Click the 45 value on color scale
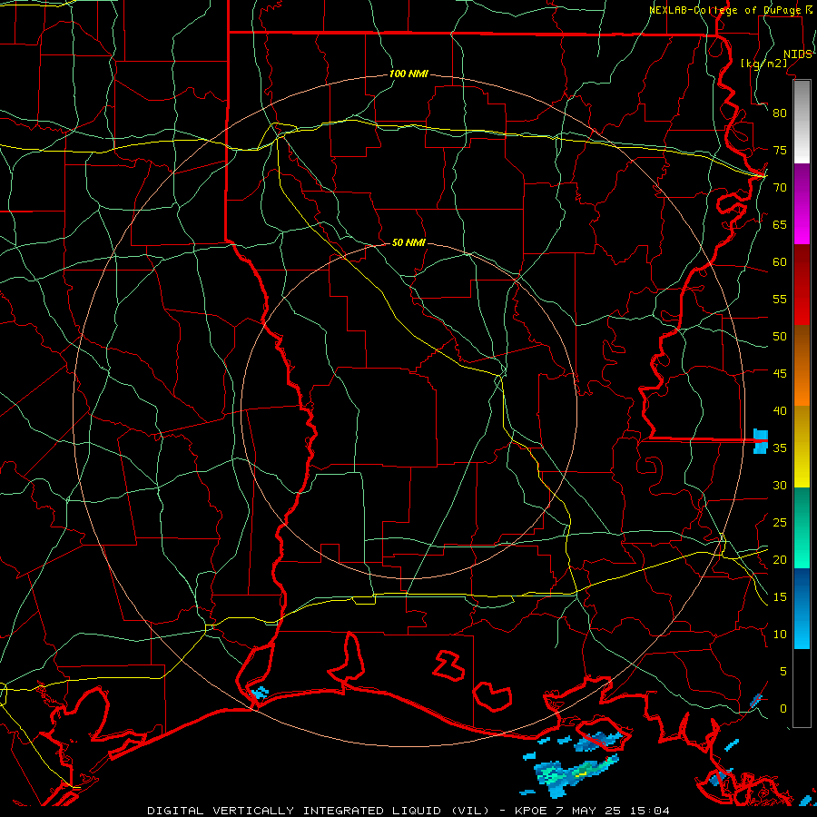The height and width of the screenshot is (817, 817). [780, 374]
